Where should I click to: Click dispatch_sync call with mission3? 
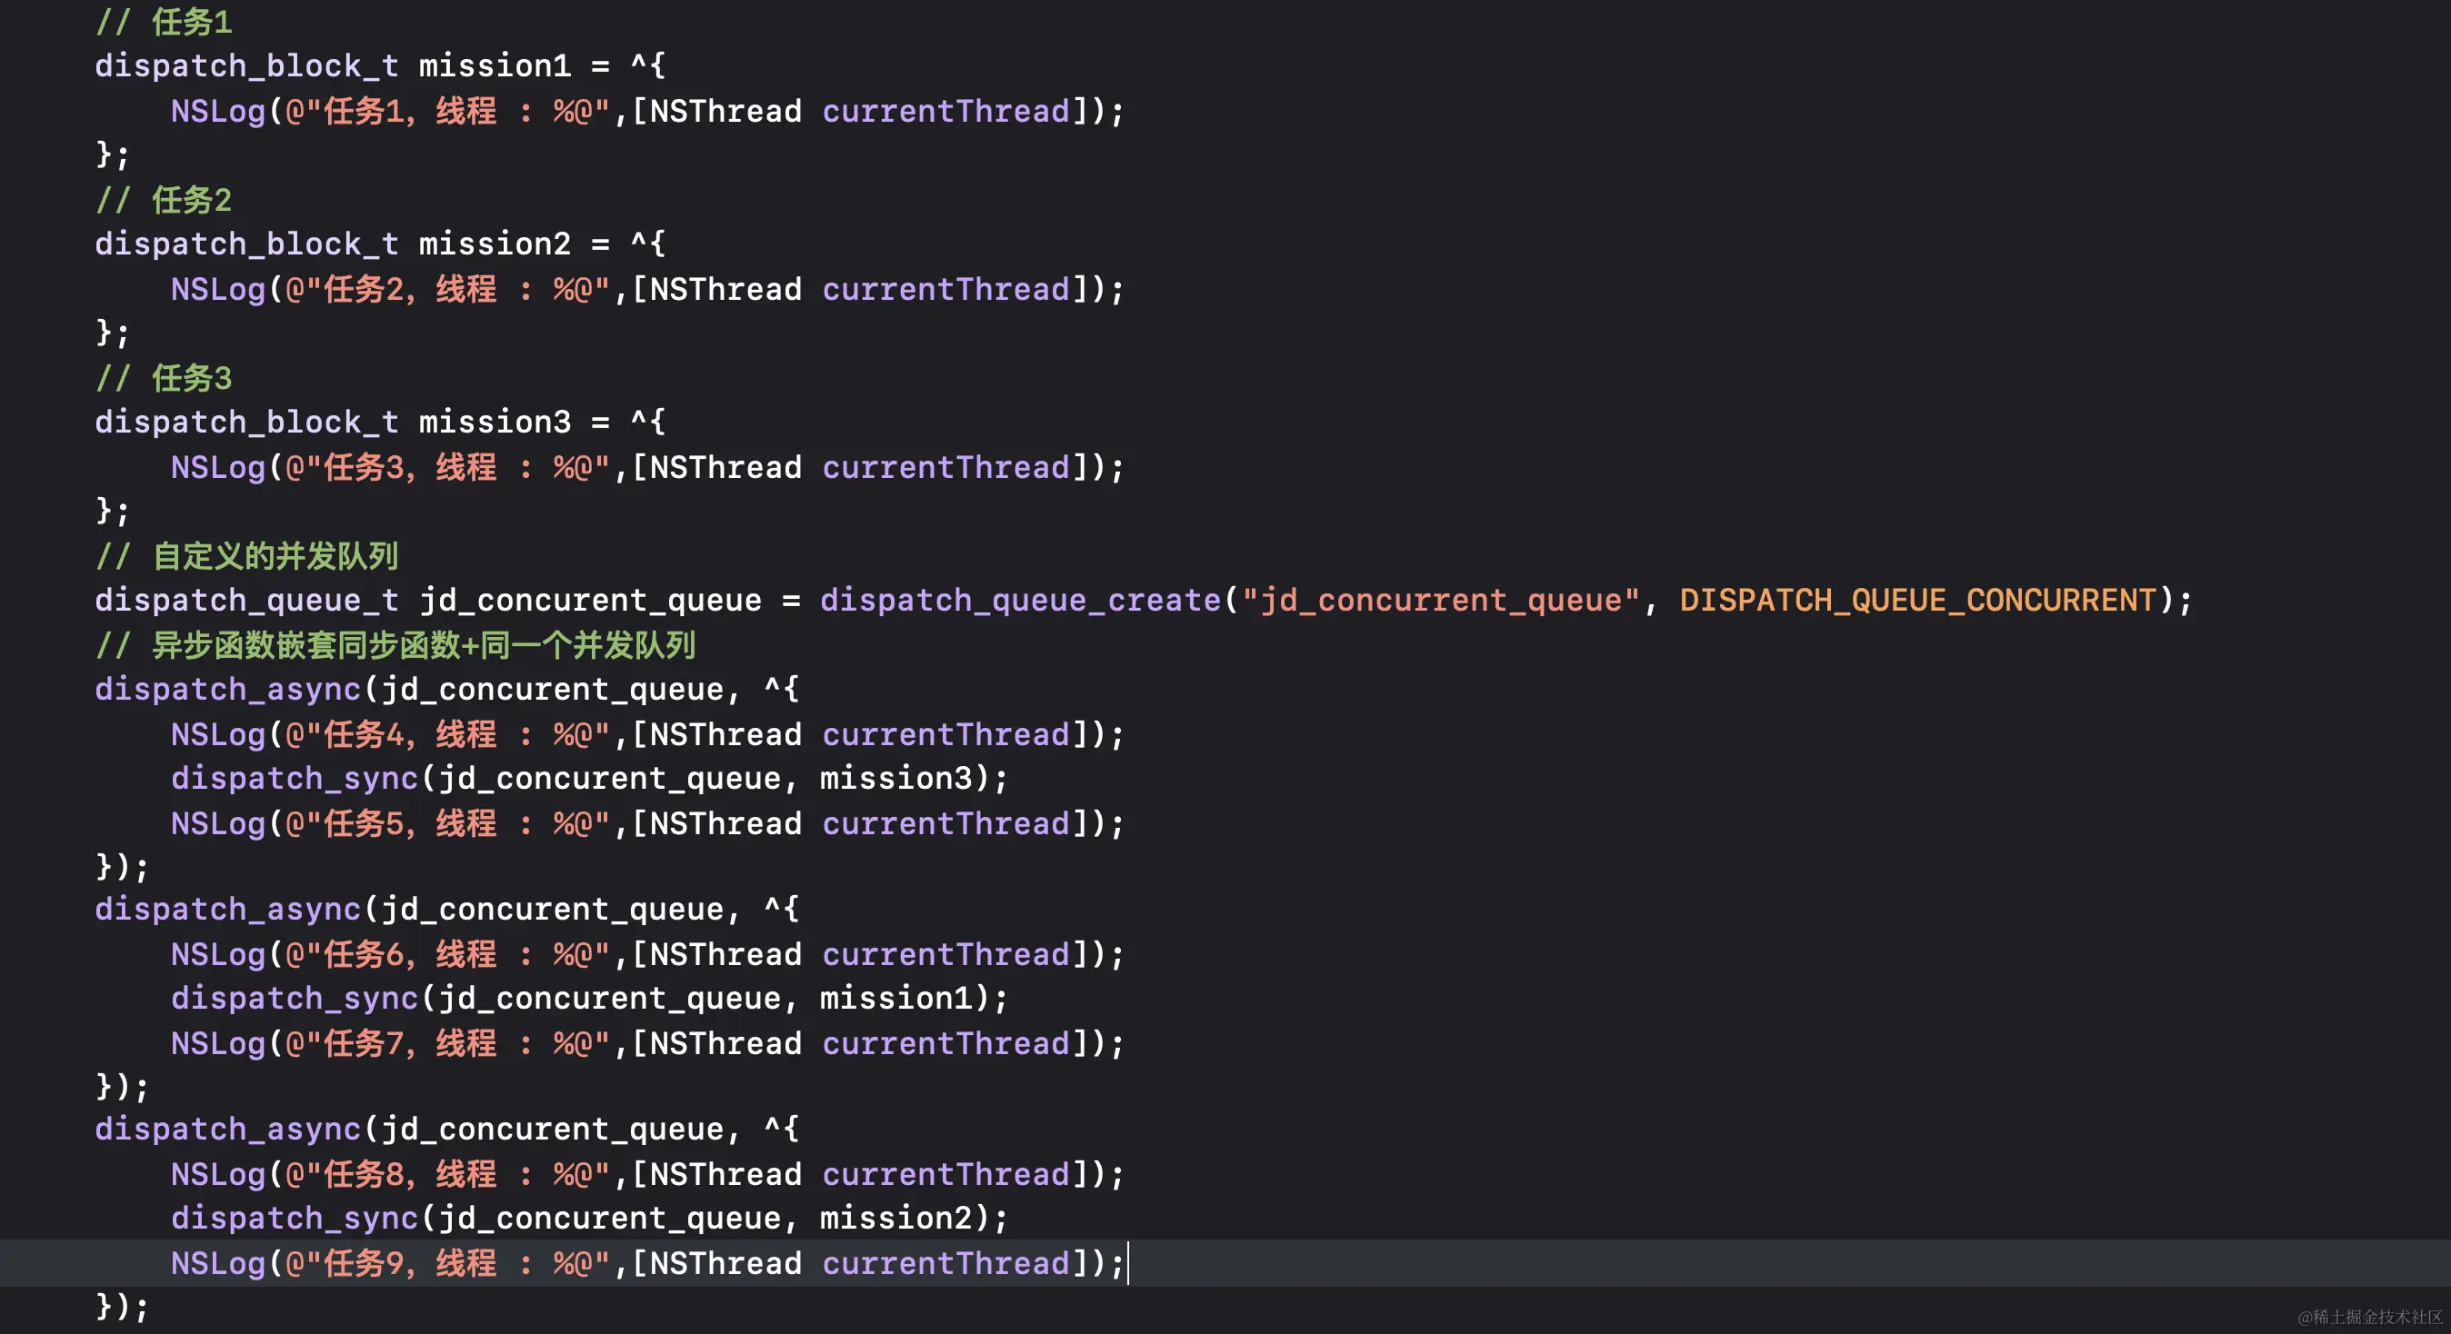(588, 779)
